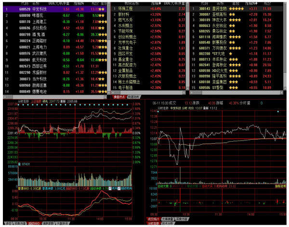Switch to the 技术分析 tab
This screenshot has height=227, width=289.
coord(168,223)
